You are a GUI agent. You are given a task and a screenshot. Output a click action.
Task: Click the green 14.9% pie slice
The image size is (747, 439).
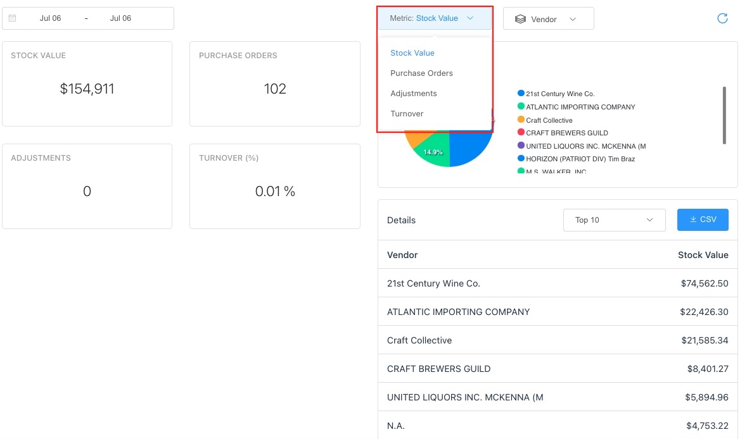[435, 154]
